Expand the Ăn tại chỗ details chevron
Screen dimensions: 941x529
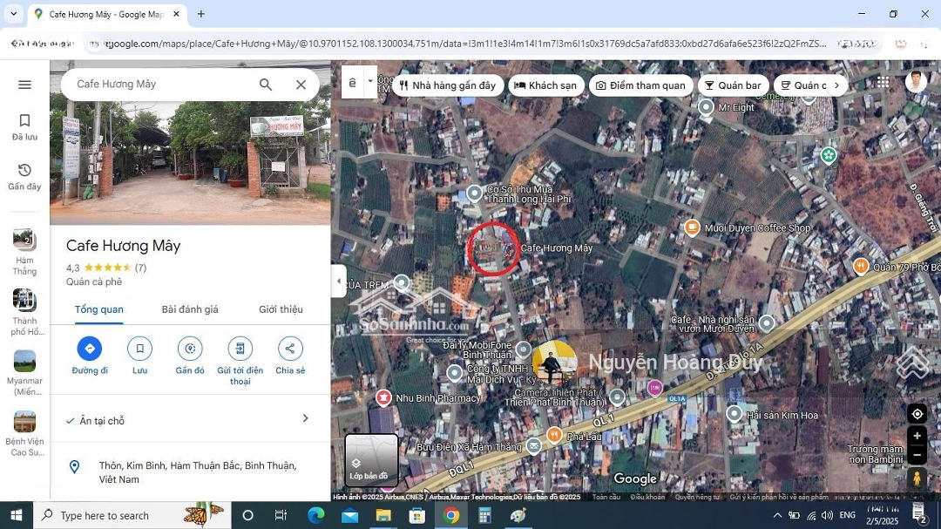305,418
